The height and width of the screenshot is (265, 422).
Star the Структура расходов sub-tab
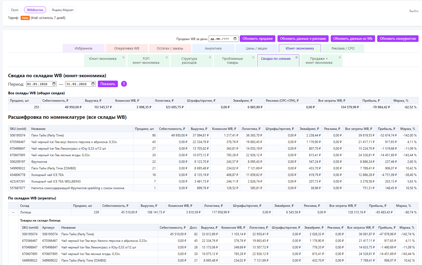click(210, 57)
